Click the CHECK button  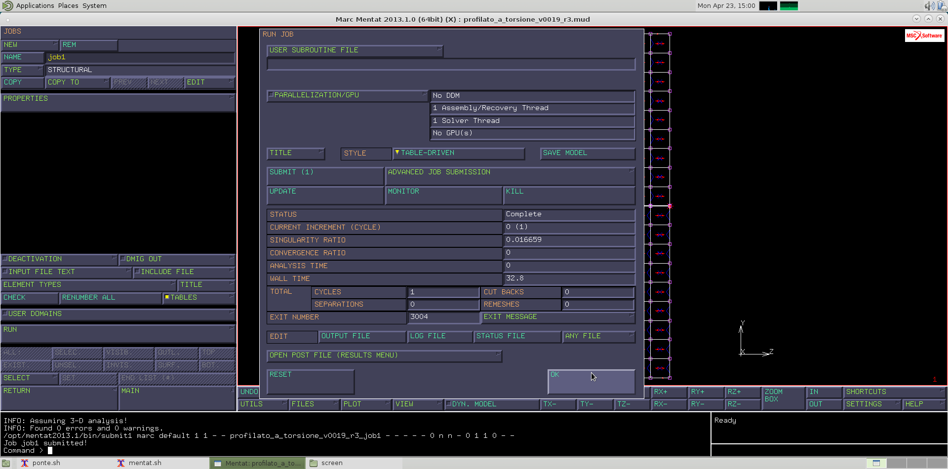pyautogui.click(x=30, y=298)
